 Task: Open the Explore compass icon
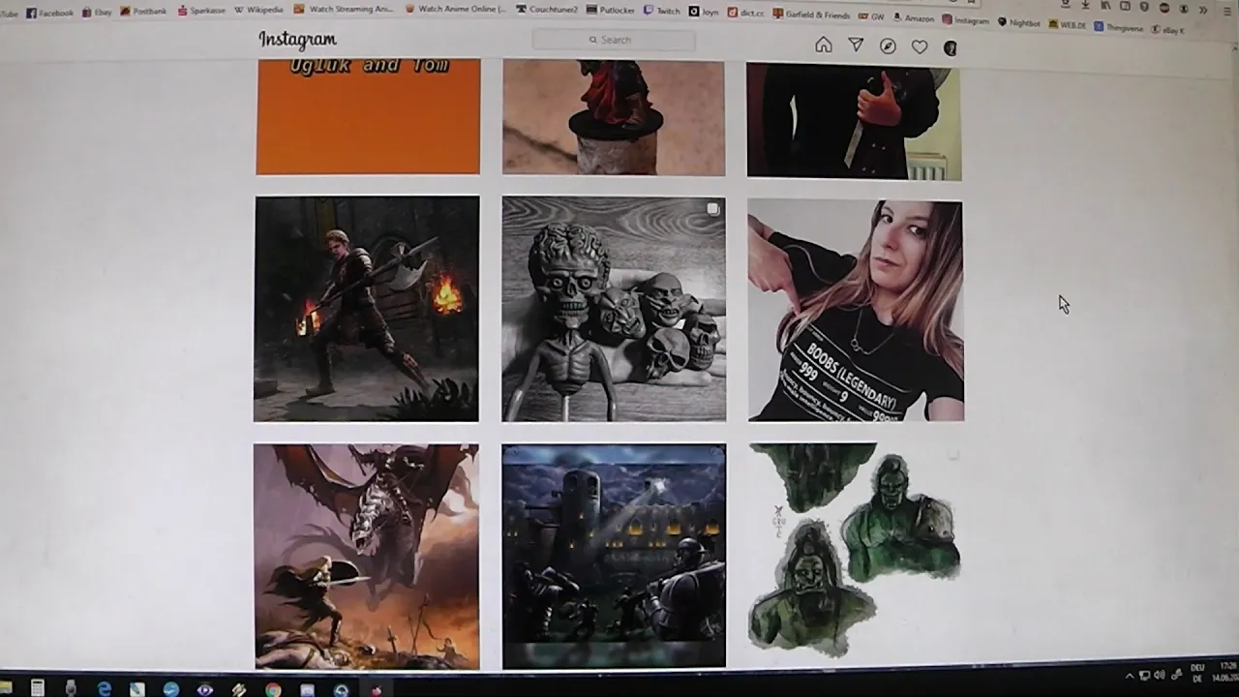[x=888, y=45]
